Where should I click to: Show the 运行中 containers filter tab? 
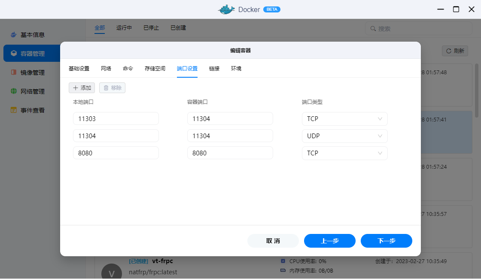(x=124, y=27)
